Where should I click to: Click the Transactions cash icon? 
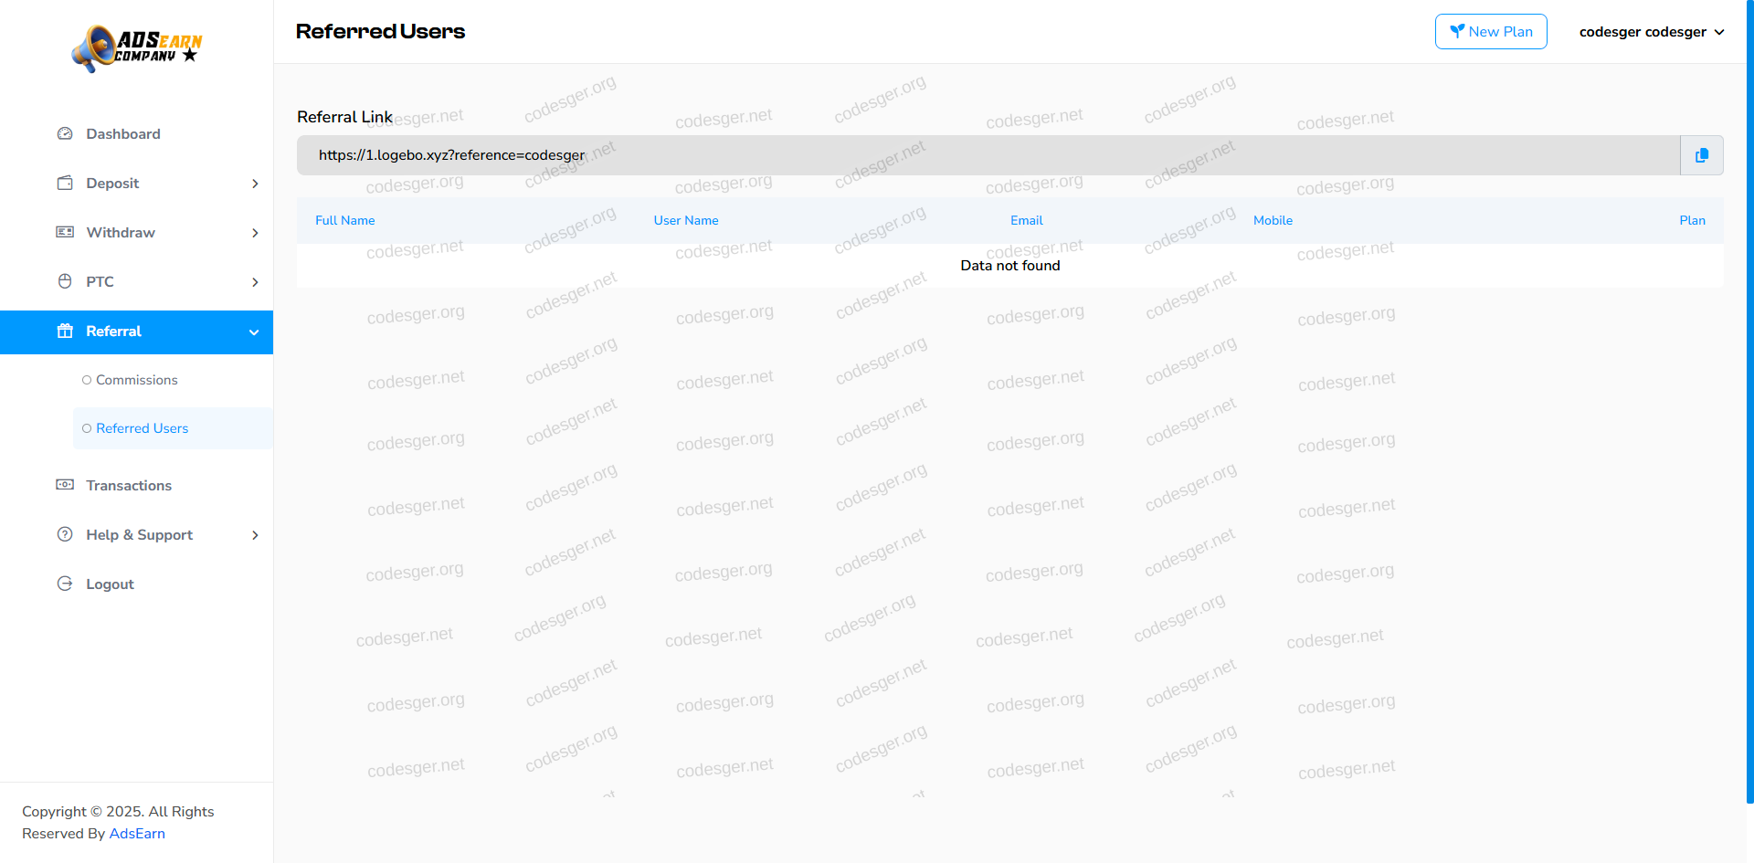point(65,485)
